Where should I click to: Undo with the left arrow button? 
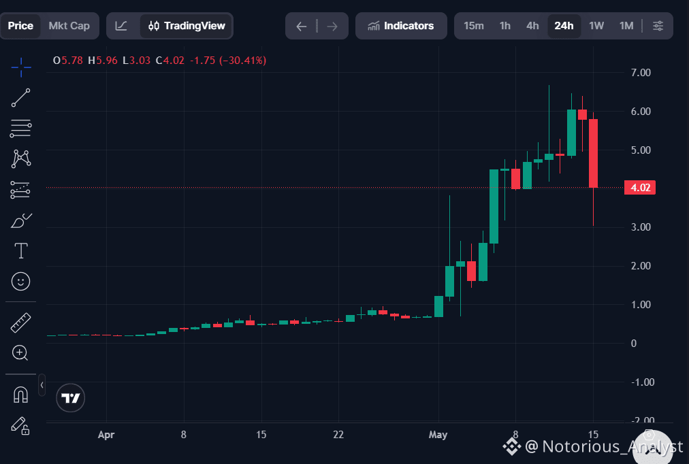301,27
